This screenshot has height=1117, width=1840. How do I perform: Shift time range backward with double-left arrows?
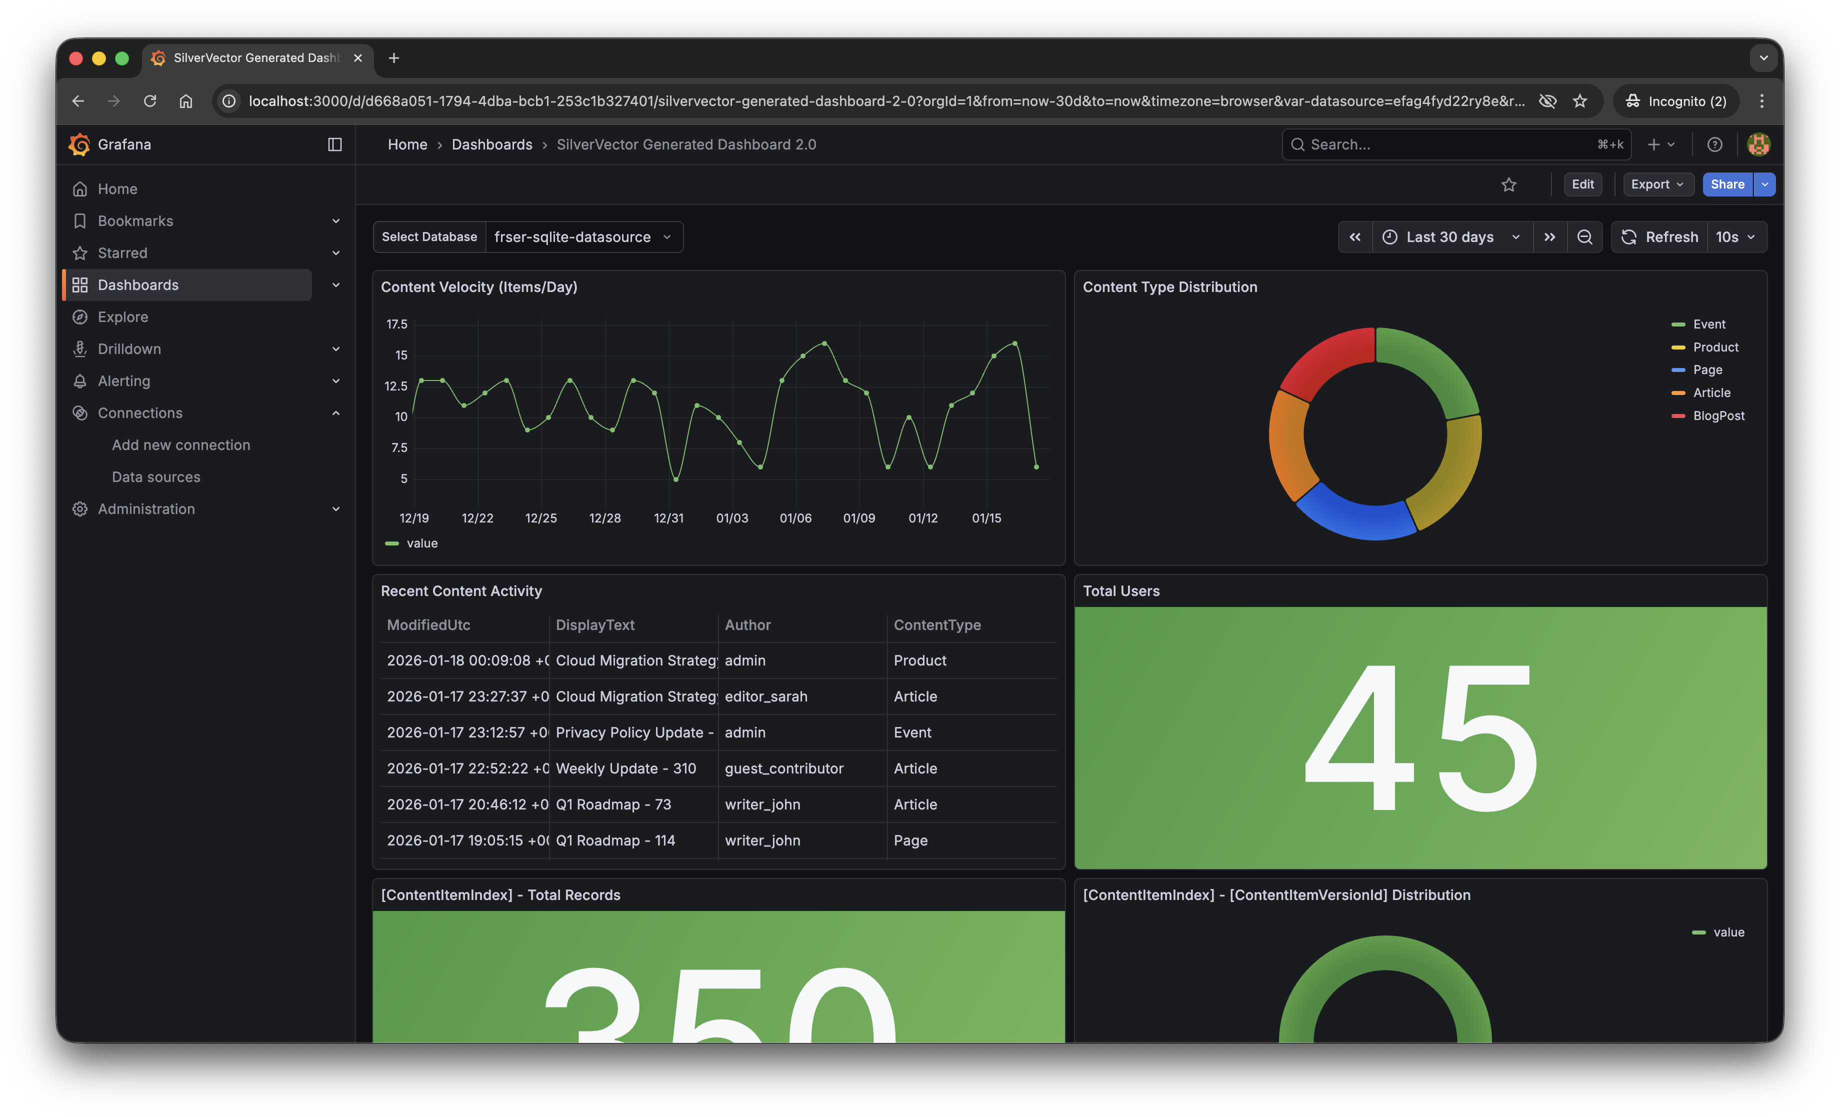(x=1354, y=236)
